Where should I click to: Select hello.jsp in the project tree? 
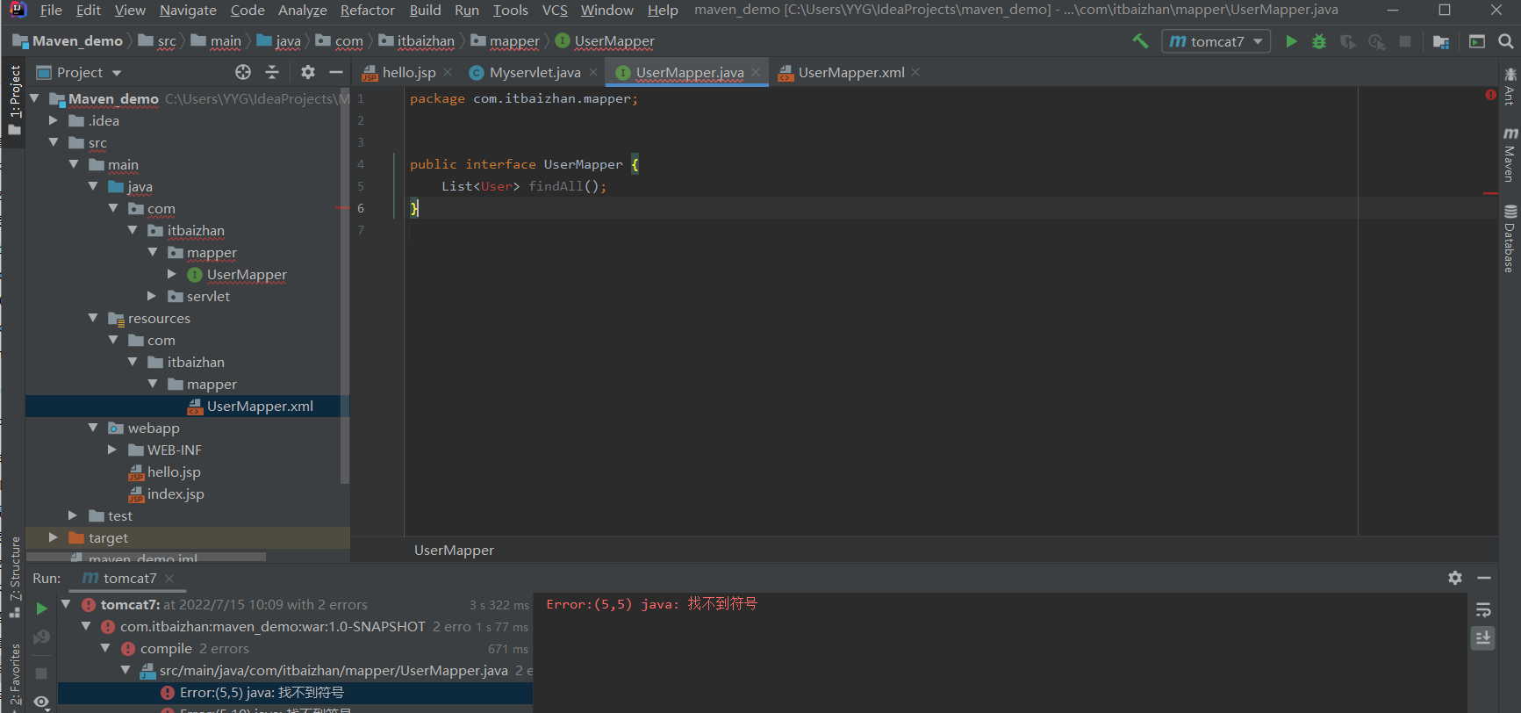(174, 472)
